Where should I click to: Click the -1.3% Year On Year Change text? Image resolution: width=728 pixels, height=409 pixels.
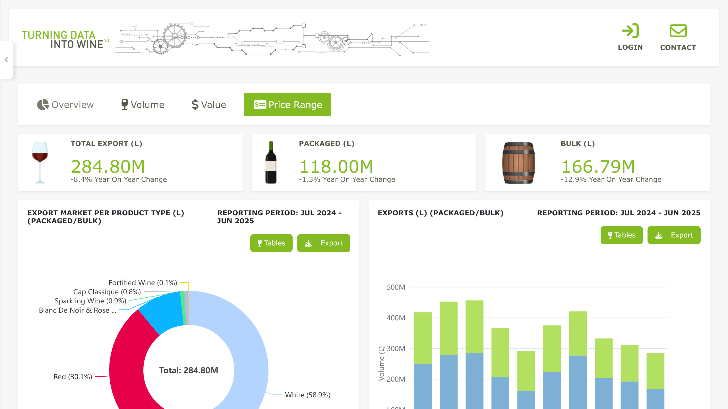point(347,180)
